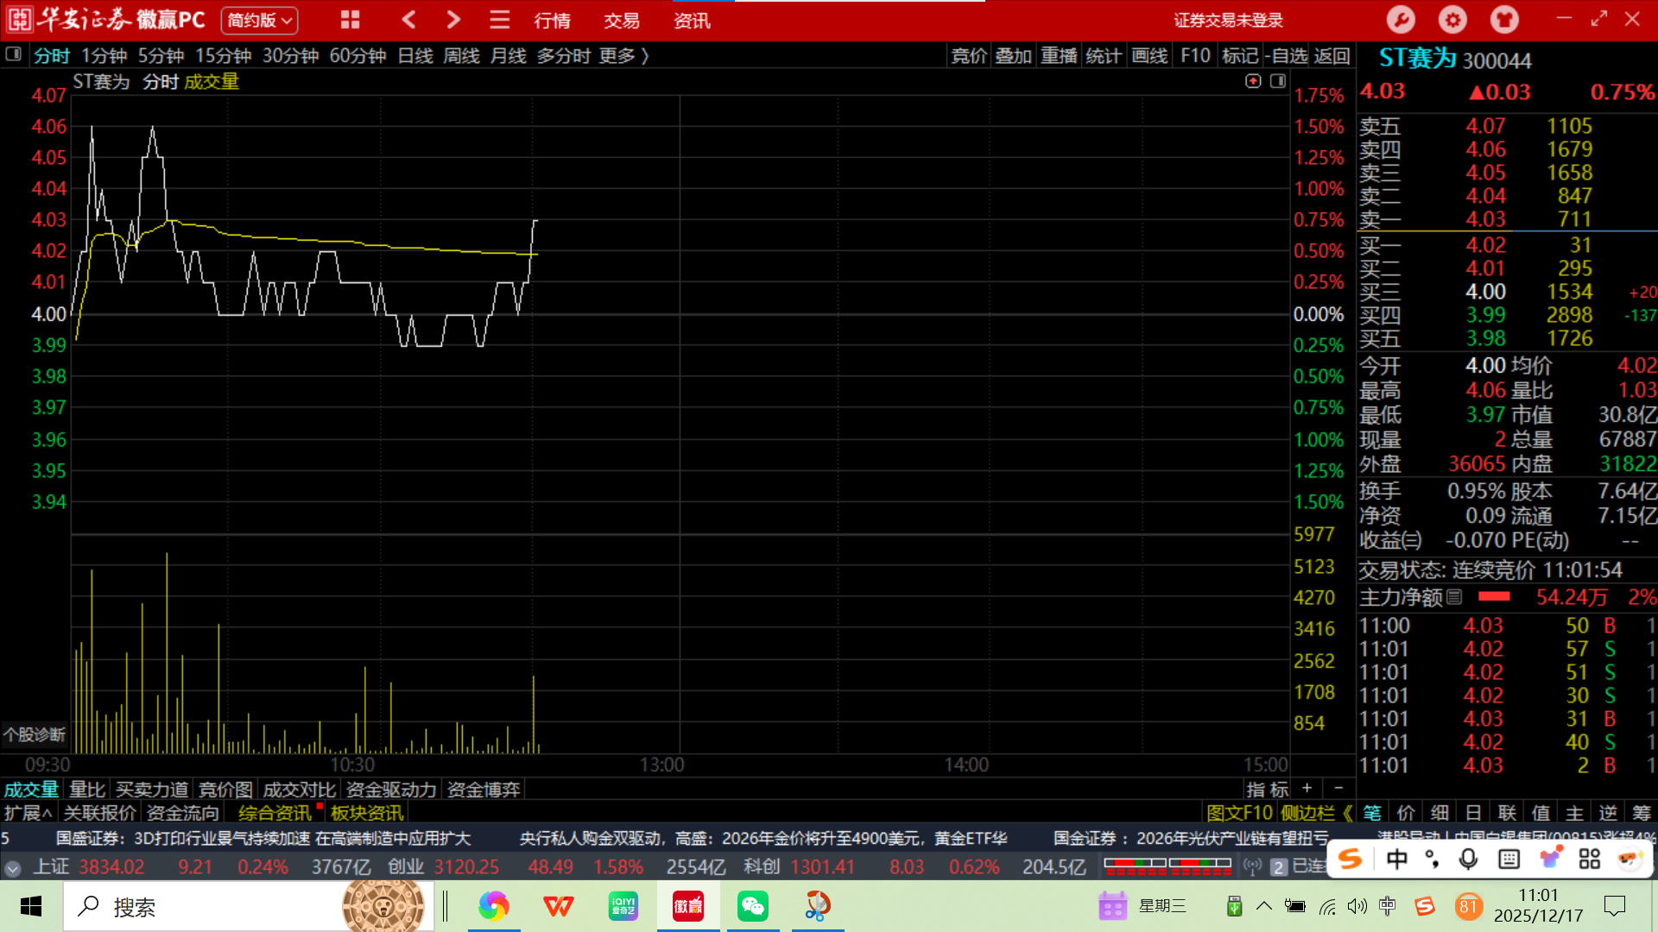The height and width of the screenshot is (932, 1658).
Task: Switch to the 日线 chart period
Action: [414, 56]
